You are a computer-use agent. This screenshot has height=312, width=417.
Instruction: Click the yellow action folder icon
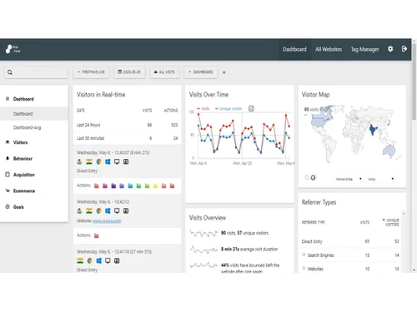pos(155,186)
